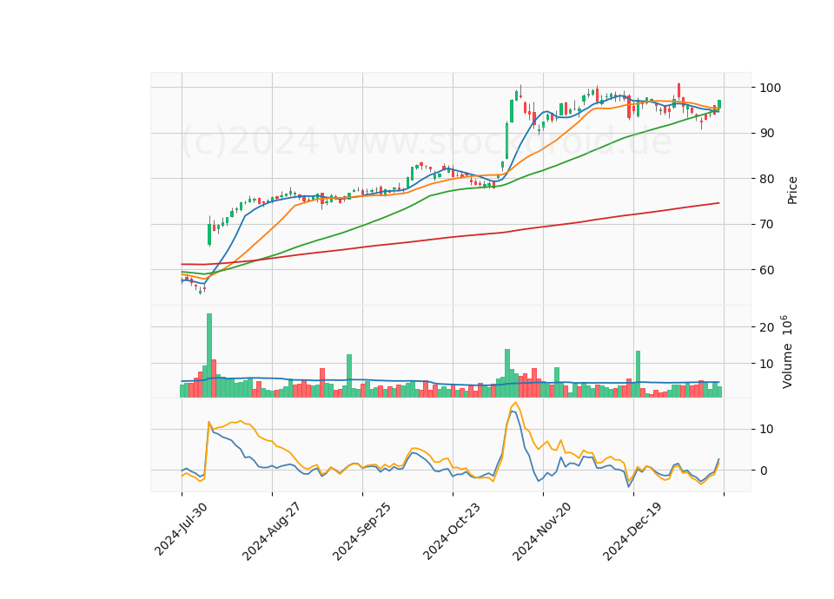Click the volume axis value 10
The height and width of the screenshot is (599, 834).
pos(766,364)
